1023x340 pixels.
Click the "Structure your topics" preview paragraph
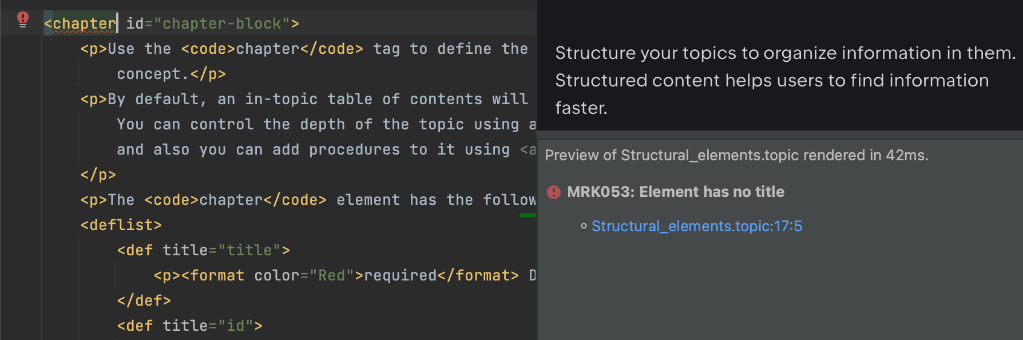click(x=785, y=80)
